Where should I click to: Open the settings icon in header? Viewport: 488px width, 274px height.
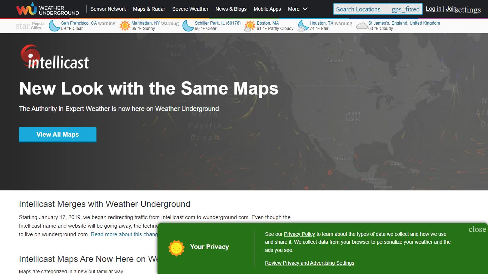coord(468,10)
